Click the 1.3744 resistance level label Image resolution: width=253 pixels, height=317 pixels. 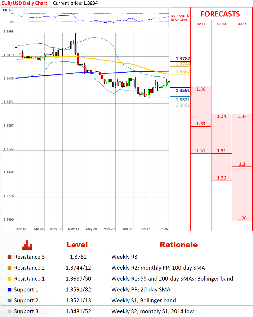pos(183,64)
